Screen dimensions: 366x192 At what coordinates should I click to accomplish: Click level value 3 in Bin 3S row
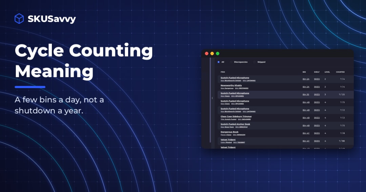pyautogui.click(x=325, y=94)
